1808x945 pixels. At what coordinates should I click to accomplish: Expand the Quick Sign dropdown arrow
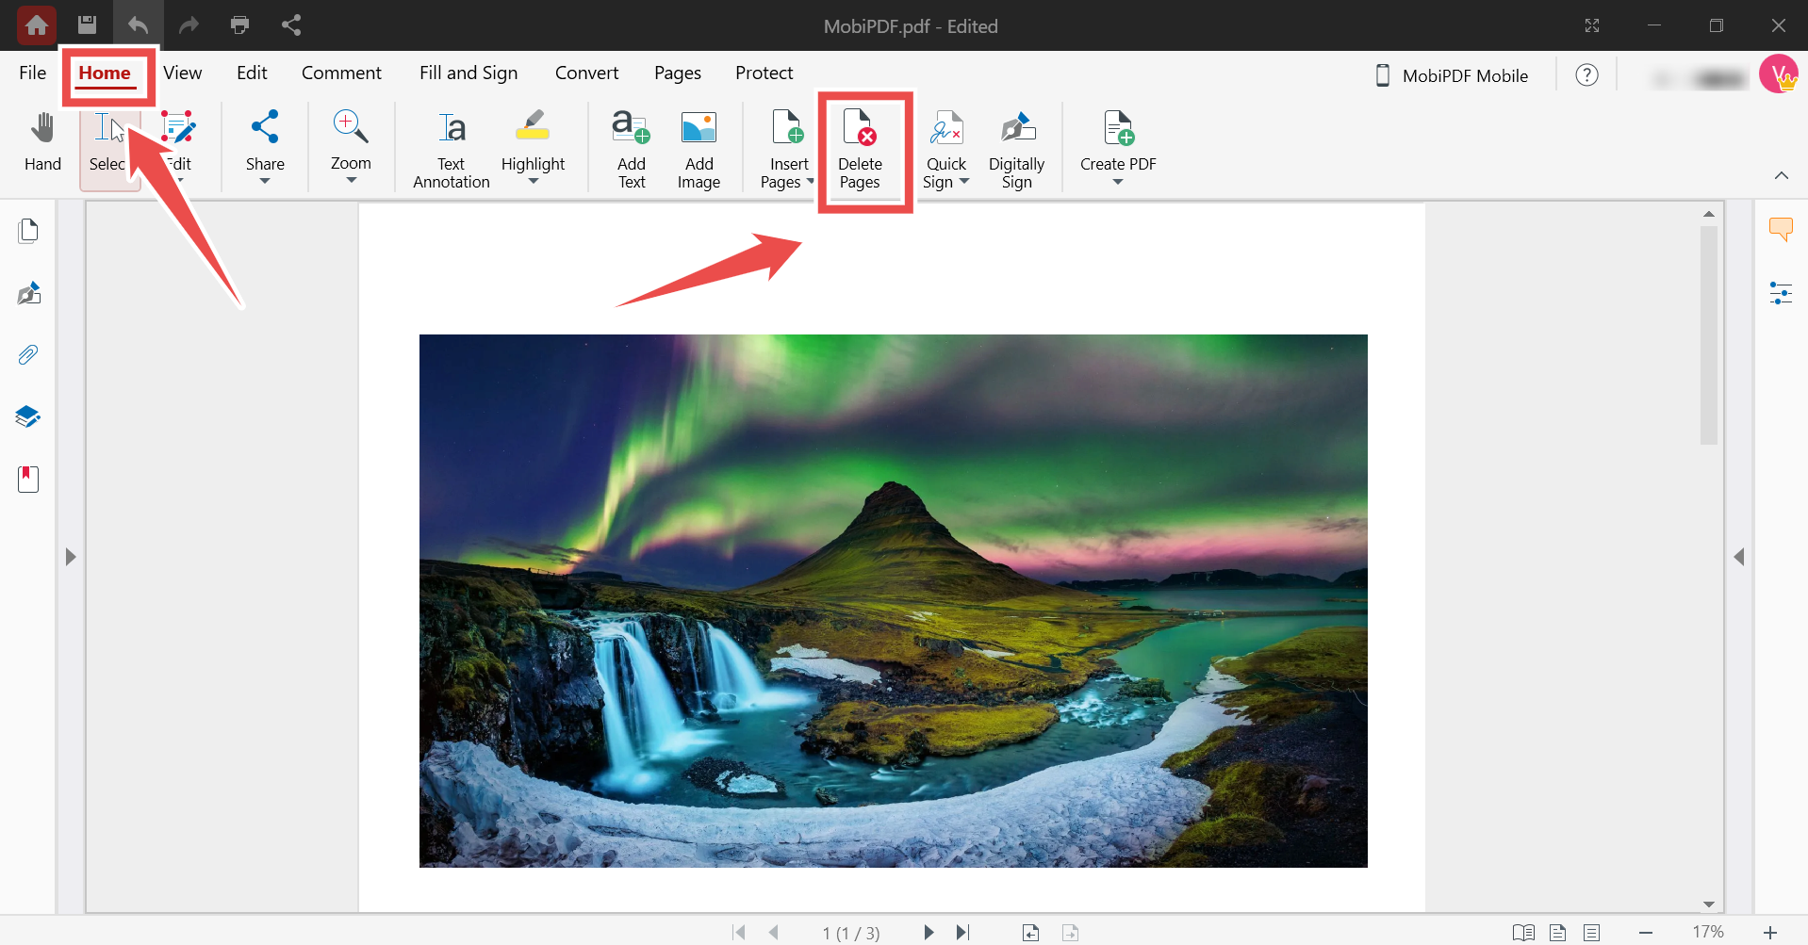(x=963, y=182)
